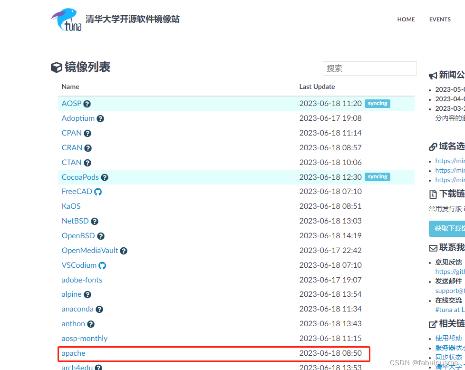Go to HOME in navigation
The height and width of the screenshot is (370, 465).
point(406,19)
